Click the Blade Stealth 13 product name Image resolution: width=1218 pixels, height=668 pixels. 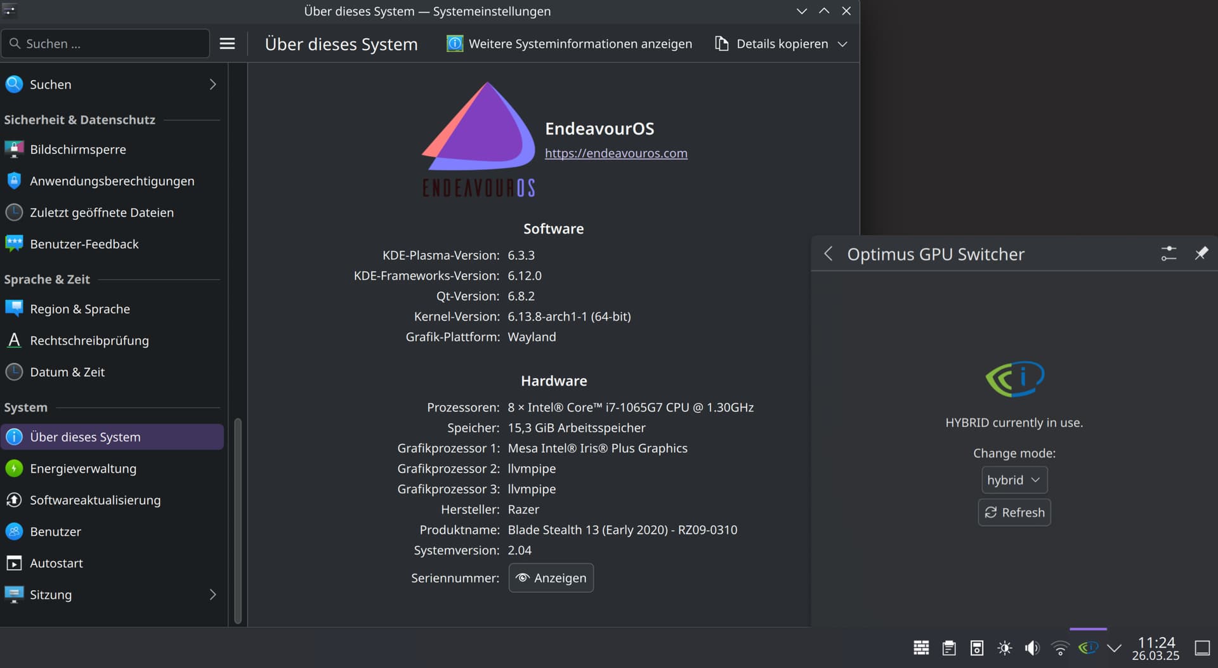click(x=622, y=530)
